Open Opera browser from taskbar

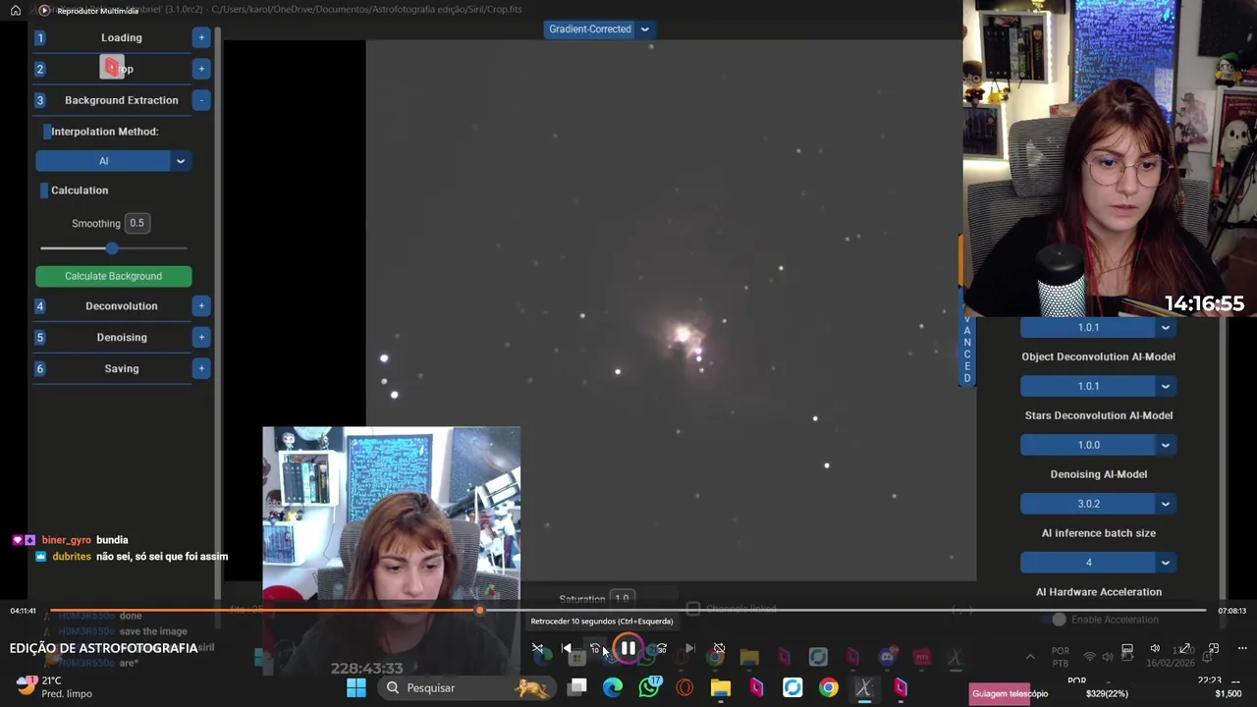[x=684, y=687]
